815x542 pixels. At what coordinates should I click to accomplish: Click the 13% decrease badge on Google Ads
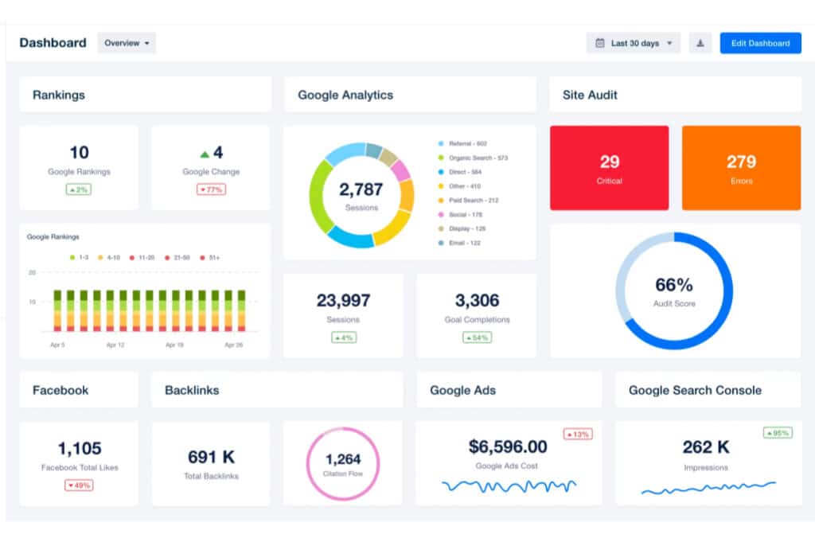(x=578, y=434)
